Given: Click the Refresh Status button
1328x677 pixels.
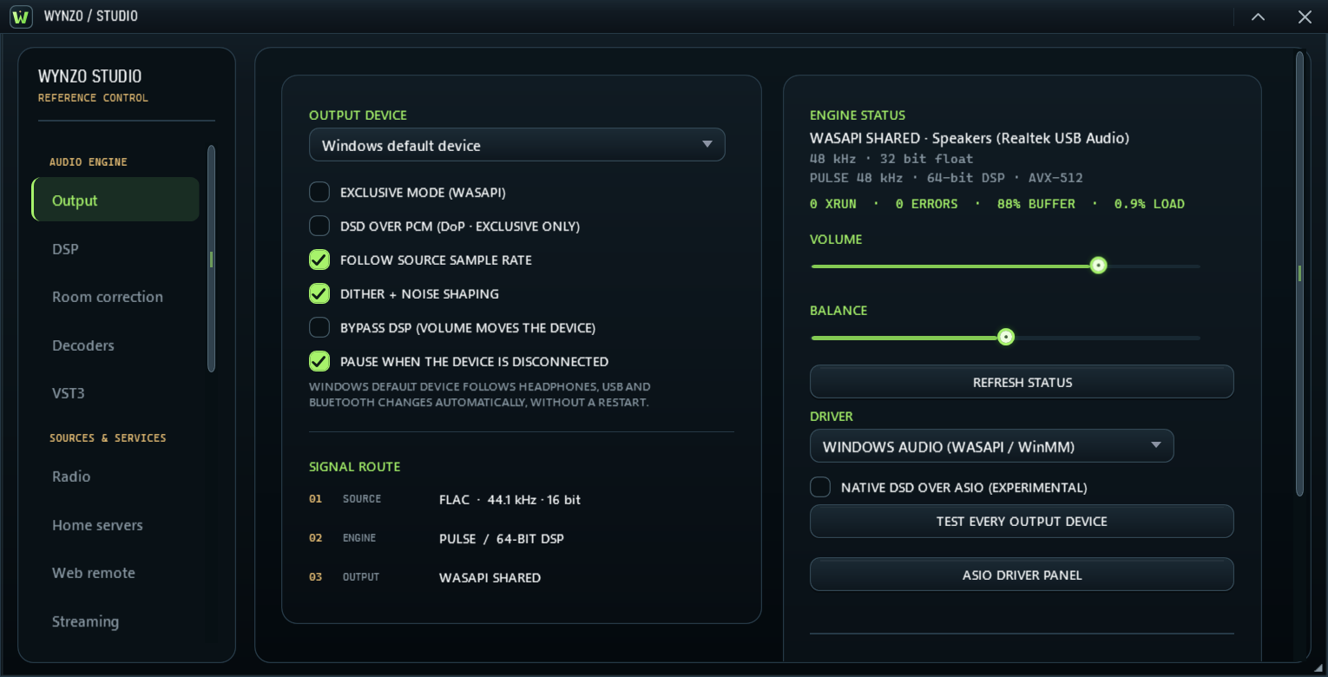Looking at the screenshot, I should [1022, 382].
